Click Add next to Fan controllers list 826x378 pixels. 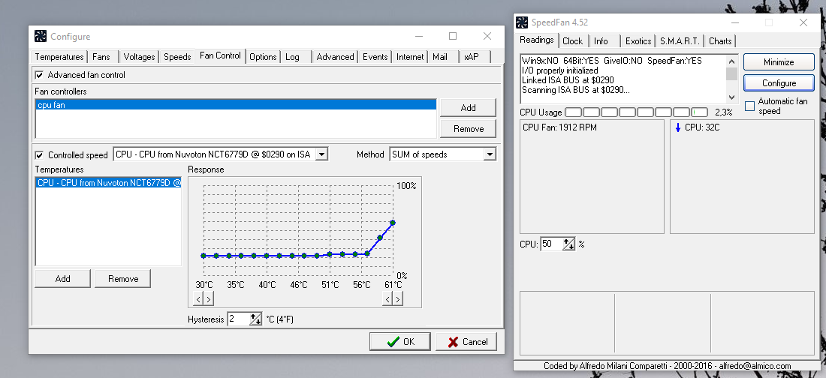point(468,107)
